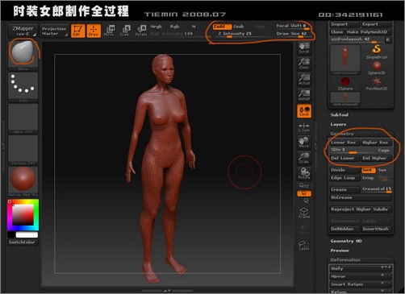
Task: Toggle Edit mode in top shelf
Action: (x=77, y=31)
